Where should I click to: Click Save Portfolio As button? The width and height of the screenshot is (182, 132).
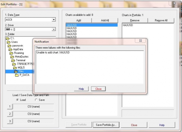[x=106, y=125]
